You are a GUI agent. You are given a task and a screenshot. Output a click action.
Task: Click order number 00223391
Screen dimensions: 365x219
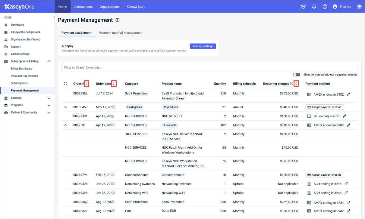(80, 116)
